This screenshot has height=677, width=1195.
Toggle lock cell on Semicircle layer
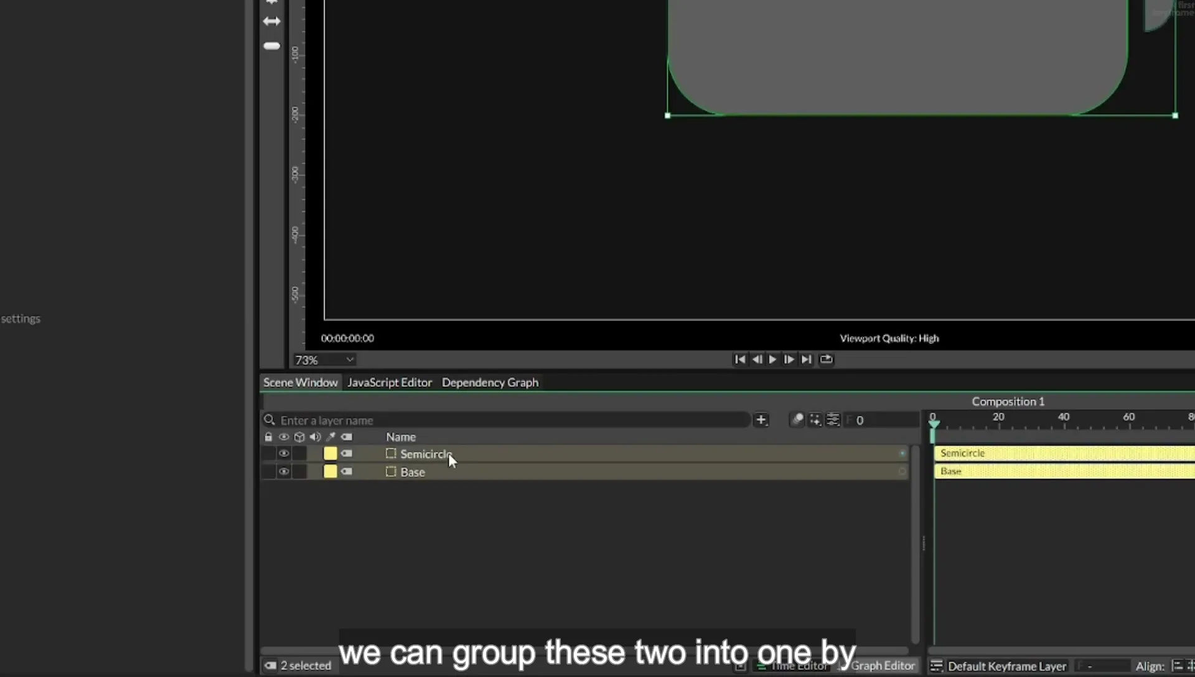pos(268,454)
